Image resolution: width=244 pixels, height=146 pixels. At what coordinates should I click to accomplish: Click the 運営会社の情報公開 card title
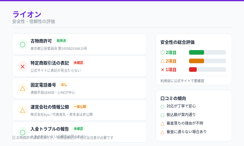[50, 107]
